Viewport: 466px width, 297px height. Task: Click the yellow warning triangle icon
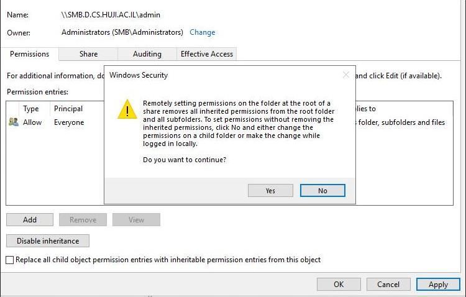(x=127, y=109)
